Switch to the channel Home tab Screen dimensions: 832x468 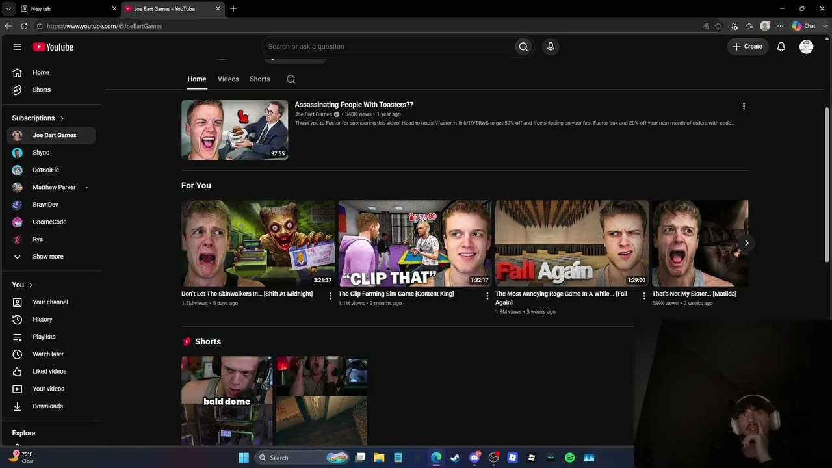coord(197,79)
